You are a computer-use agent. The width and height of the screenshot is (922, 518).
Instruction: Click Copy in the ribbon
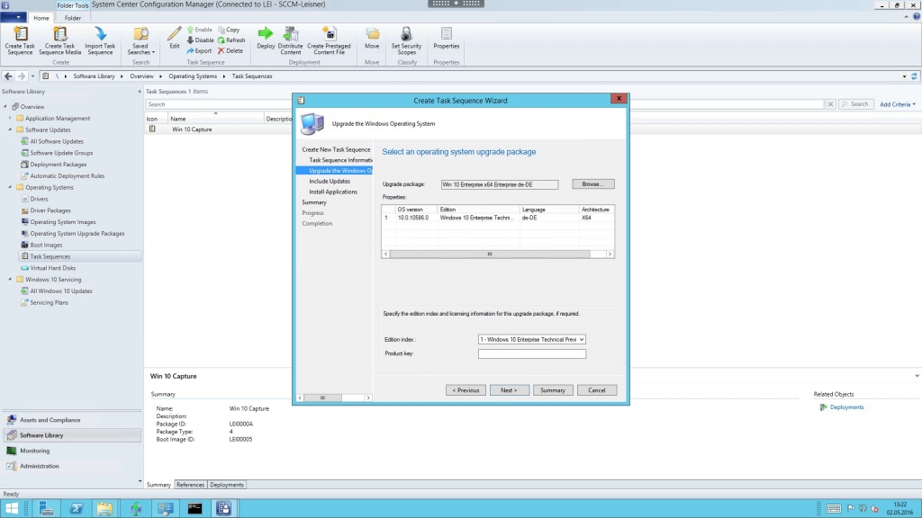click(230, 30)
